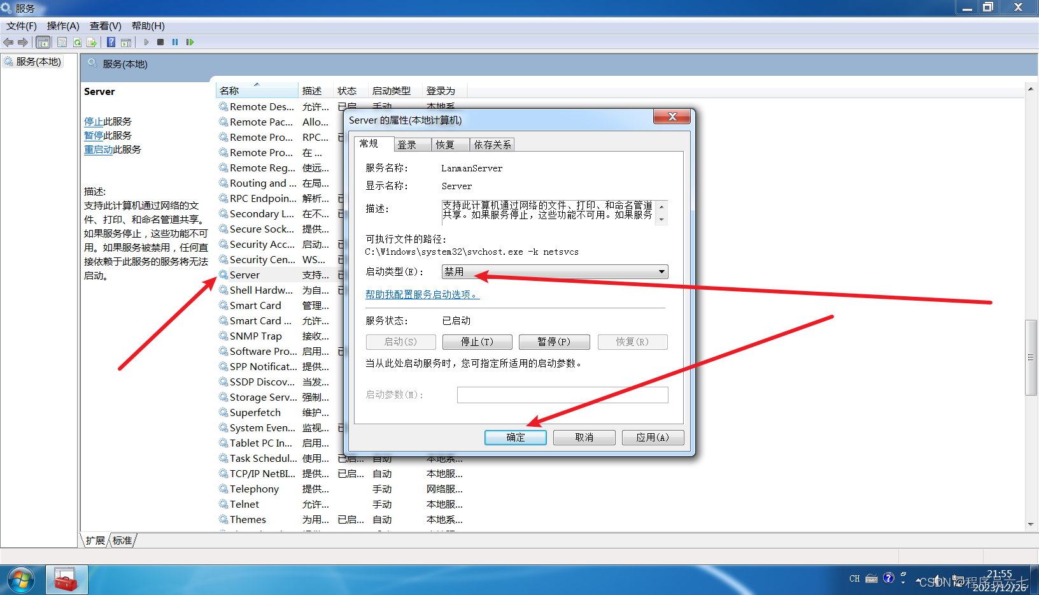Viewport: 1039px width, 595px height.
Task: Click the gear icon of the Server service row
Action: click(223, 275)
